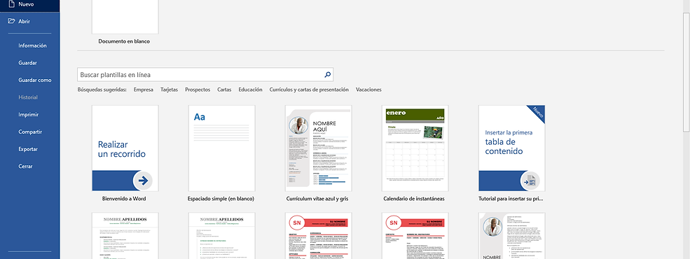Click the Buscar plantillas en línea field
This screenshot has height=259, width=690.
pyautogui.click(x=205, y=75)
